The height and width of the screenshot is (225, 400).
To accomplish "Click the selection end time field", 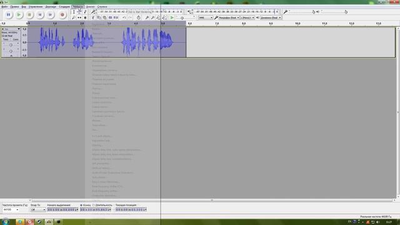I will pyautogui.click(x=95, y=210).
